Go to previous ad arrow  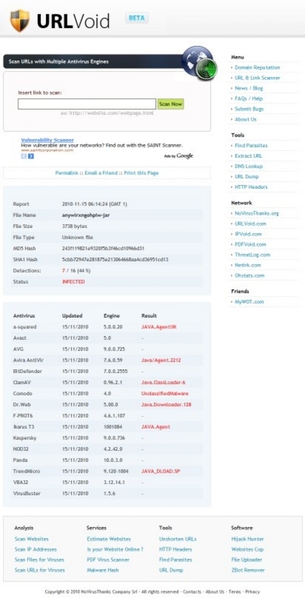point(24,156)
